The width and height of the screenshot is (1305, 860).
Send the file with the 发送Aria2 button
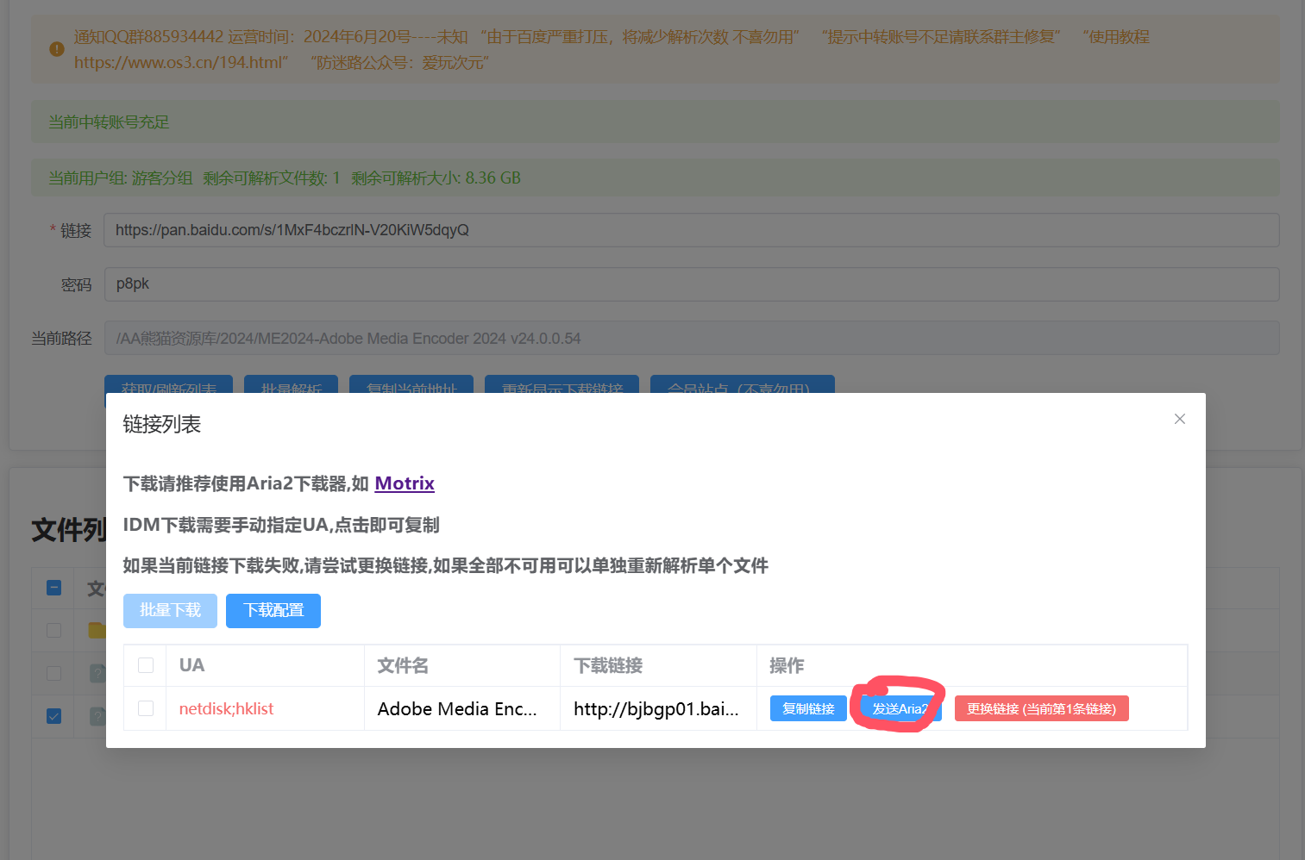900,708
